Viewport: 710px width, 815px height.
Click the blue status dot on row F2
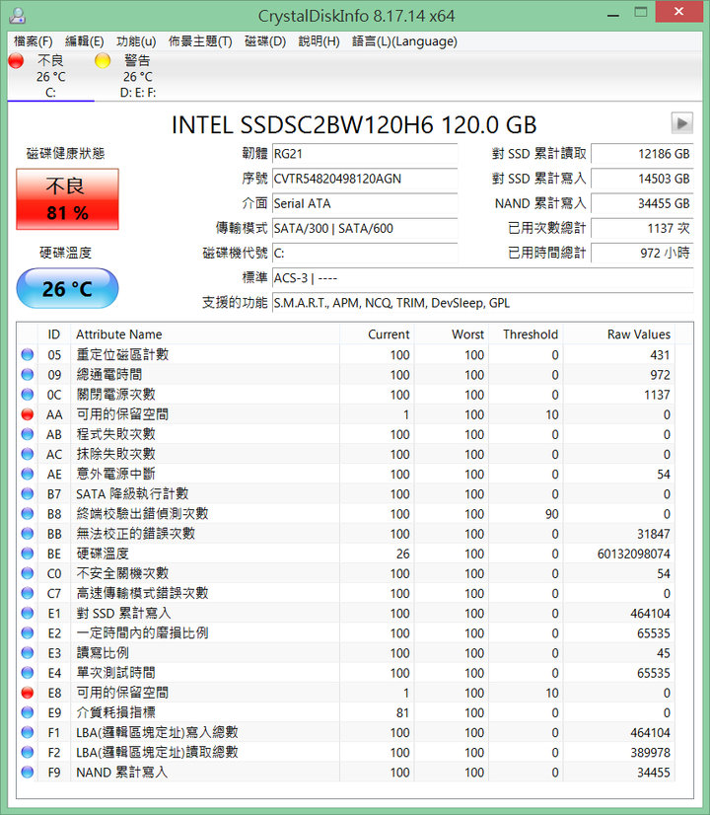click(x=28, y=752)
